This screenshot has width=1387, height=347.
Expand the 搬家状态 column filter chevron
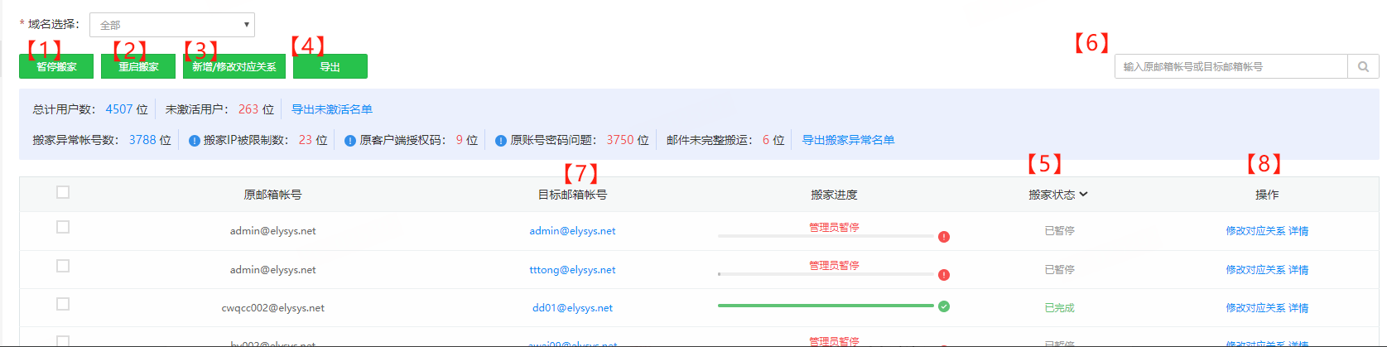click(1083, 195)
